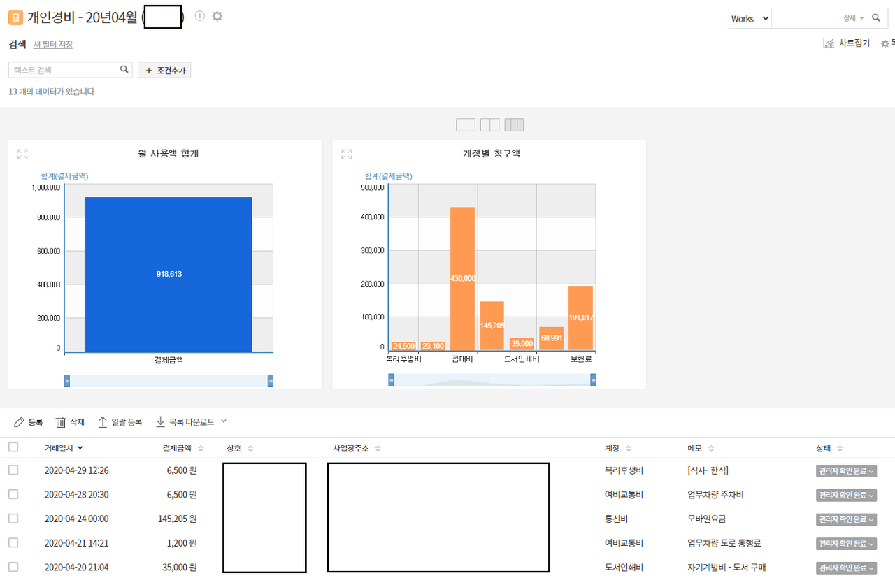
Task: Open status dropdown for 복리후생비 row
Action: pos(846,471)
